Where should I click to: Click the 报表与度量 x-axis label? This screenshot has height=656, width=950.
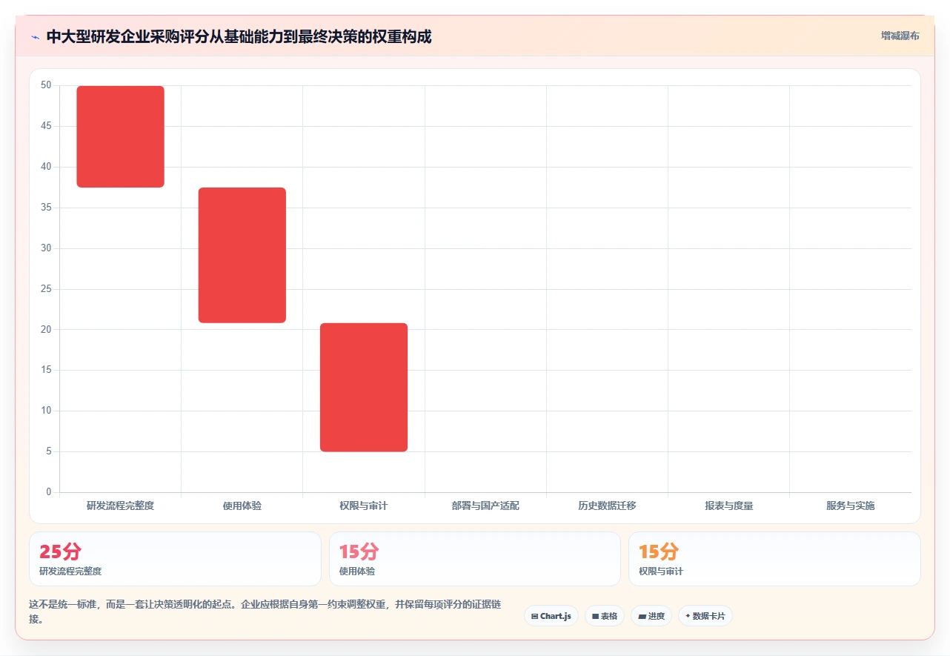click(729, 506)
